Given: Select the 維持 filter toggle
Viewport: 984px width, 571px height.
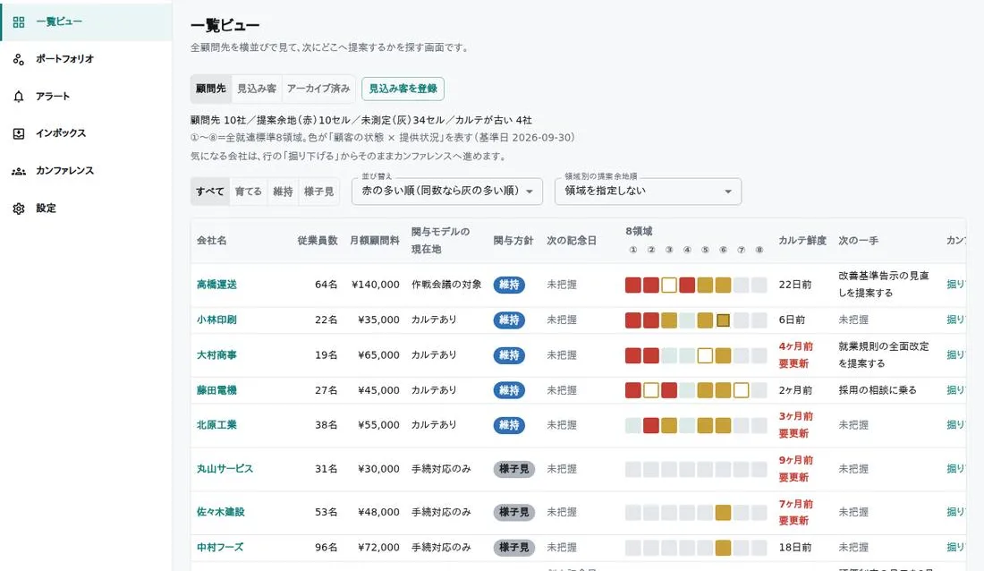Looking at the screenshot, I should (x=283, y=192).
